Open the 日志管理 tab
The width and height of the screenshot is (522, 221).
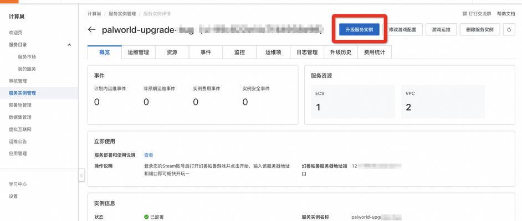307,52
